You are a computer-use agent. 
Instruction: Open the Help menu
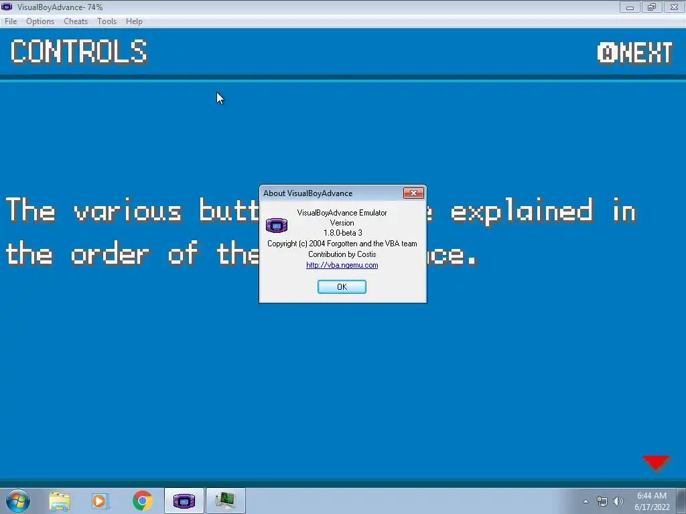point(134,21)
